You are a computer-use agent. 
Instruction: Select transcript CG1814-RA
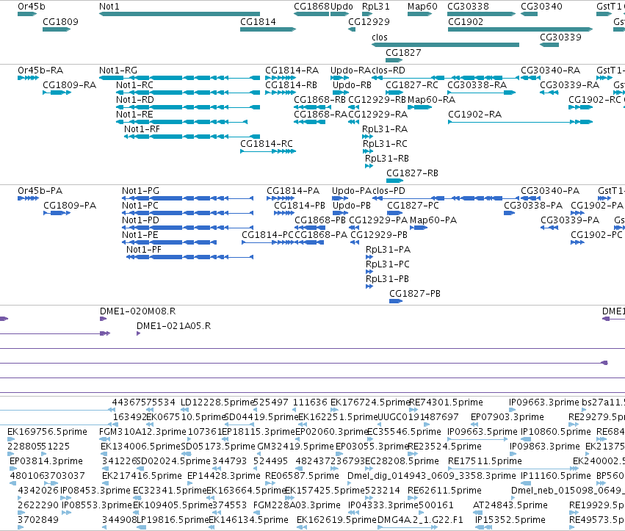pos(292,71)
